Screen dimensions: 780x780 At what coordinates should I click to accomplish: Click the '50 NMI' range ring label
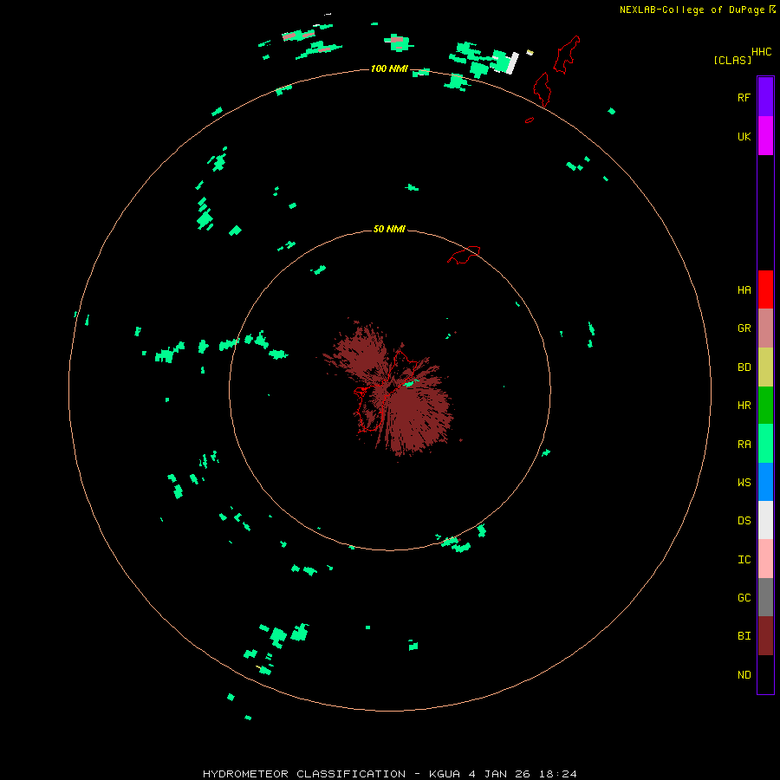(x=389, y=229)
